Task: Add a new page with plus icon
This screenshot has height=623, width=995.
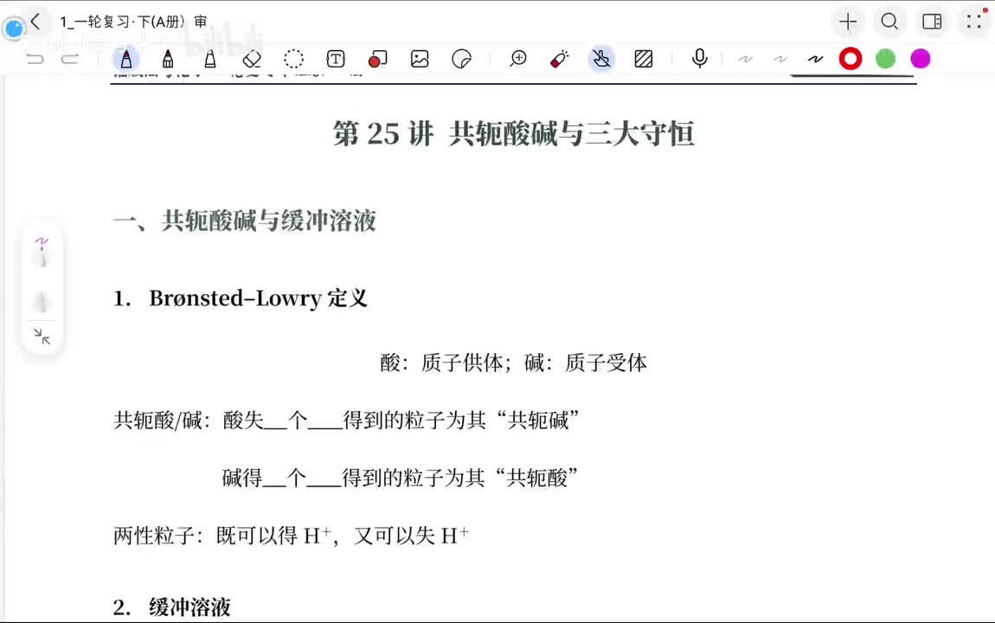Action: [848, 22]
